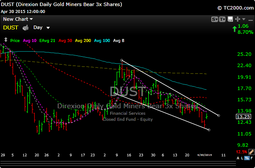Open the New Chart dropdown menu
Image resolution: width=255 pixels, height=168 pixels.
[x=18, y=19]
